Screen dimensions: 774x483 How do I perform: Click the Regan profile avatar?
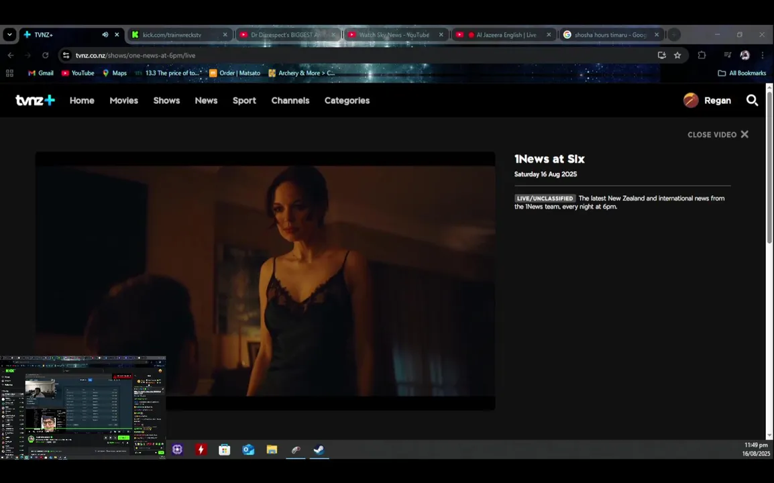[x=691, y=100]
